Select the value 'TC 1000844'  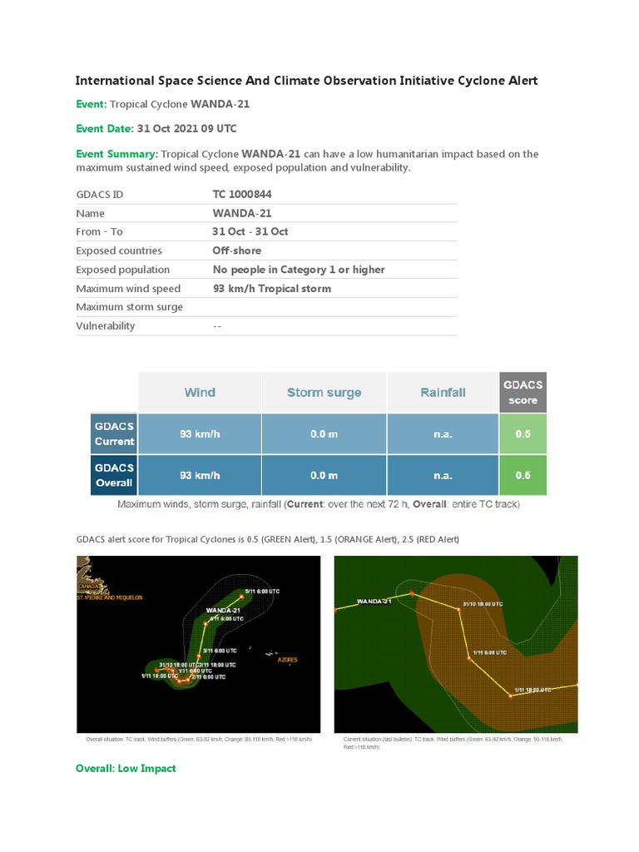pyautogui.click(x=242, y=194)
